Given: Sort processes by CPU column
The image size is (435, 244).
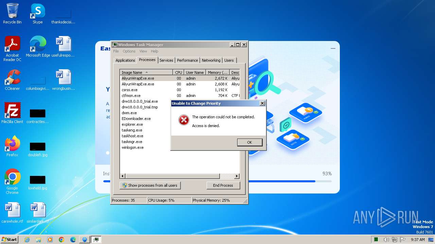Looking at the screenshot, I should (179, 72).
